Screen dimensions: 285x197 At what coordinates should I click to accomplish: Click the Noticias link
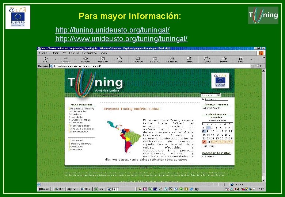[76, 150]
